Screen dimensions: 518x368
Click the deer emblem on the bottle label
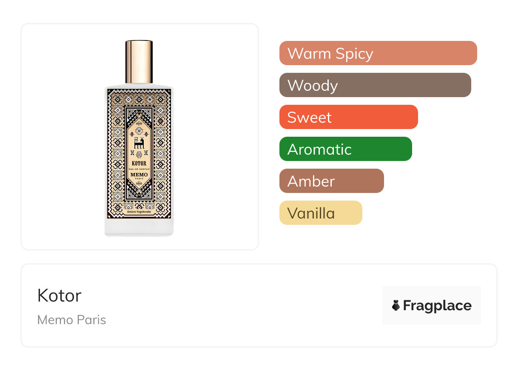coord(139,143)
